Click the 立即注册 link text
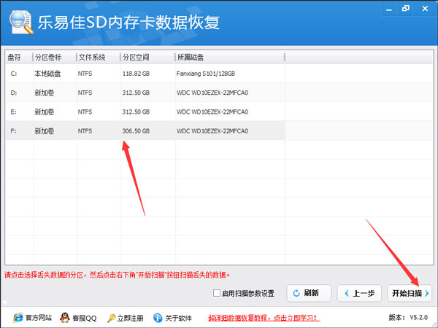The width and height of the screenshot is (438, 328). click(x=130, y=318)
